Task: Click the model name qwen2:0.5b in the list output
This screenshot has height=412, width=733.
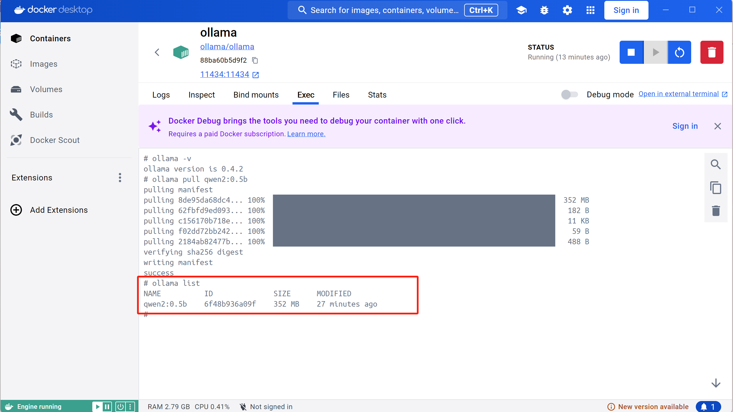Action: 165,304
